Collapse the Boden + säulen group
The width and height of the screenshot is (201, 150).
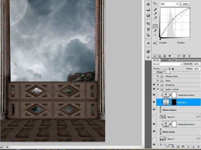[158, 89]
